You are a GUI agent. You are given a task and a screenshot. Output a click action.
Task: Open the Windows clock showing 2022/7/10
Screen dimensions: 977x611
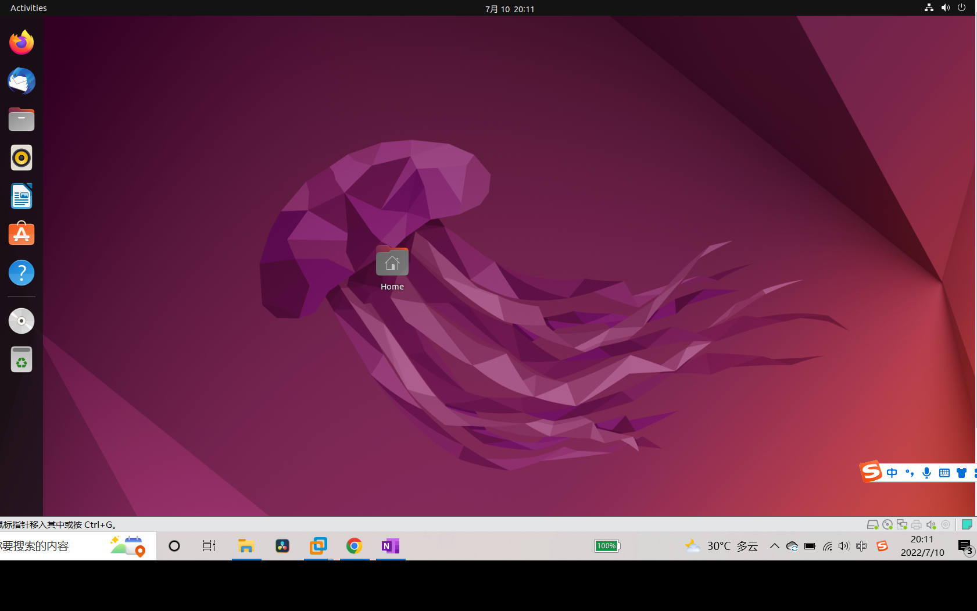(922, 546)
